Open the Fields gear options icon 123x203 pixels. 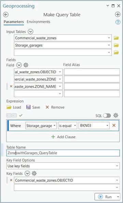(26, 65)
